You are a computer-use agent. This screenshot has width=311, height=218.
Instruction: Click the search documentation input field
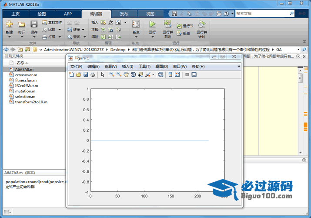tap(262, 14)
